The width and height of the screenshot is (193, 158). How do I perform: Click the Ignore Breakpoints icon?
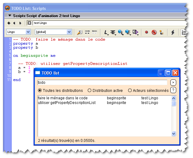(x=154, y=32)
